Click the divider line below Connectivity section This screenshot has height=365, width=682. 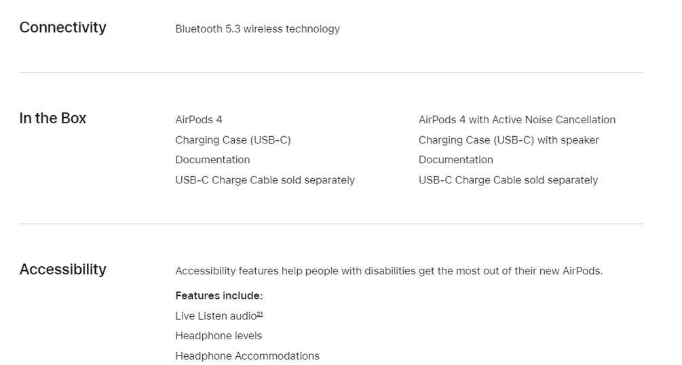[331, 72]
